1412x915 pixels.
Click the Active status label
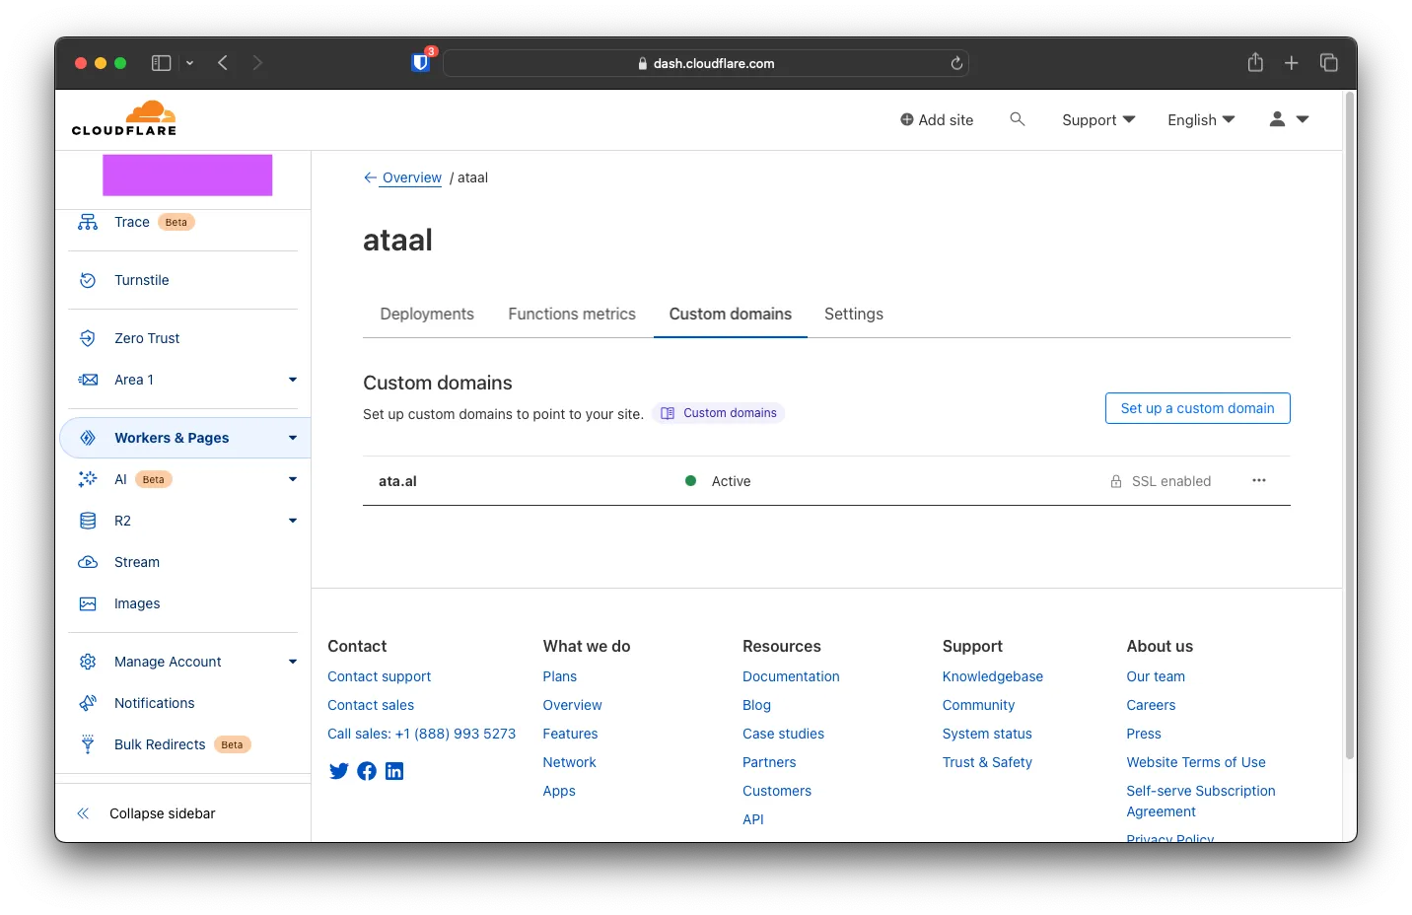[732, 481]
